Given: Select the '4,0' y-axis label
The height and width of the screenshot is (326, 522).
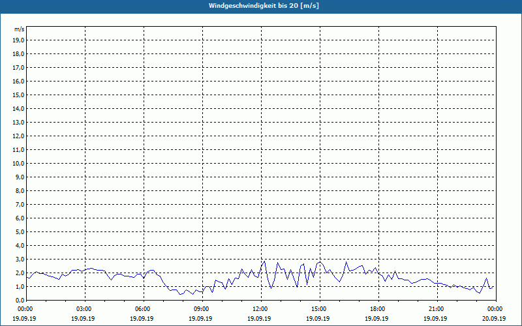Looking at the screenshot, I should click(20, 246).
